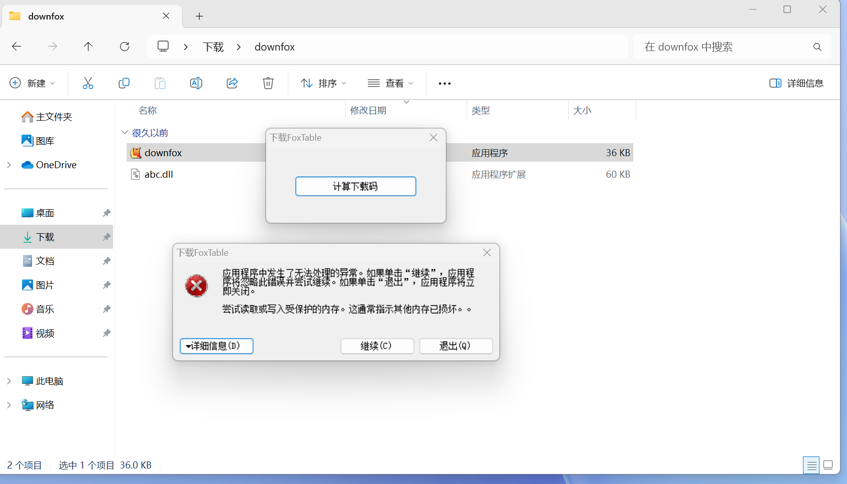Open a new tab with plus icon

pos(199,16)
